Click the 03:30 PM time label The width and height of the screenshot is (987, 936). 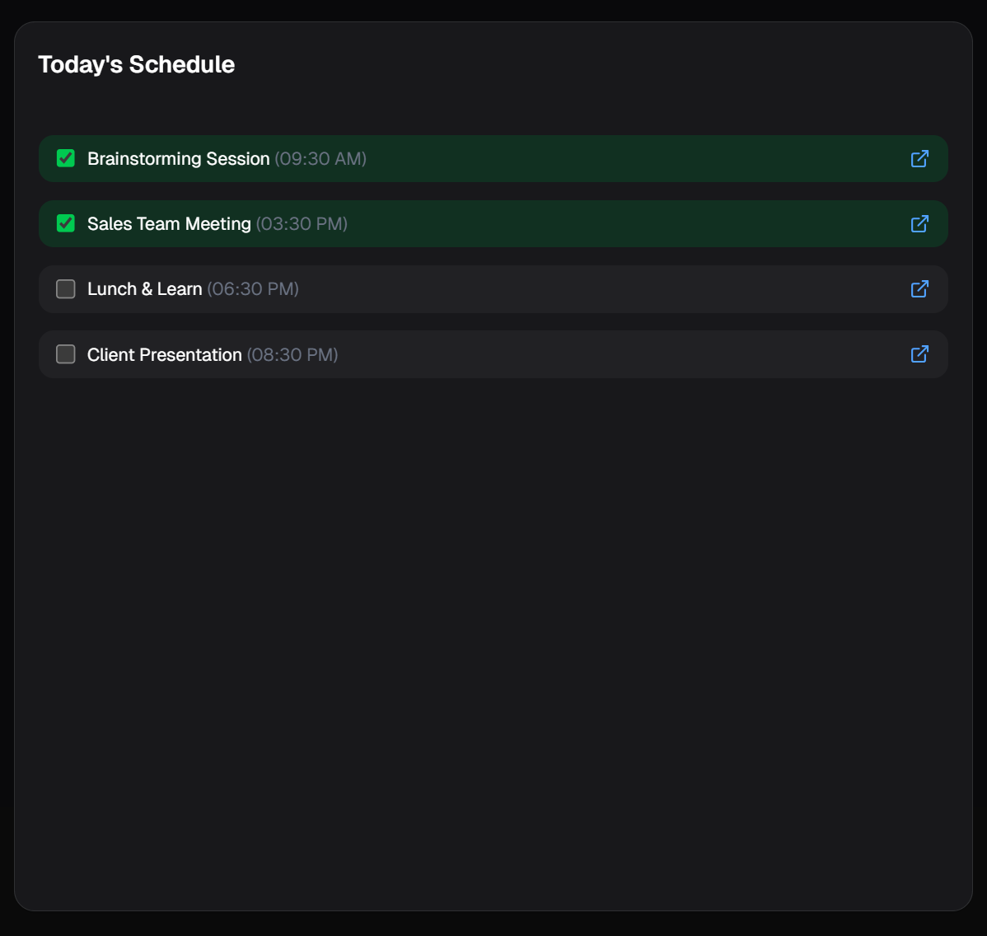pyautogui.click(x=302, y=224)
